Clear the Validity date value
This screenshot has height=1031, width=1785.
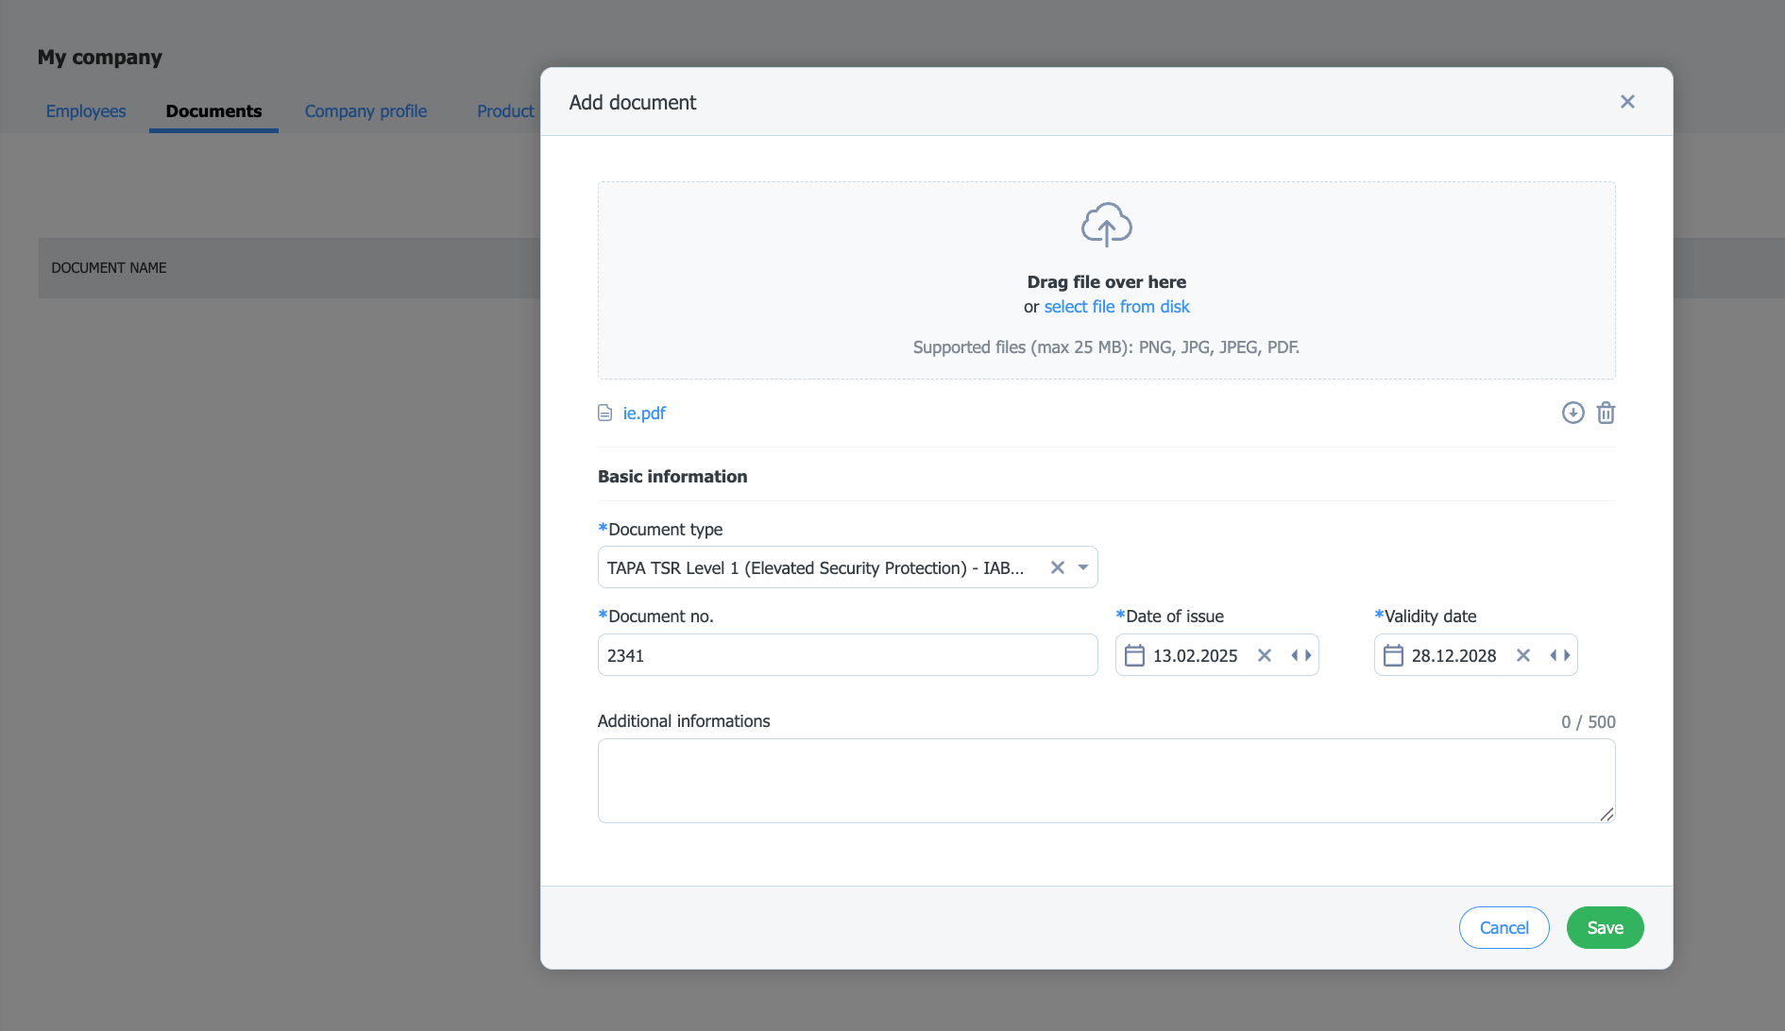(1523, 655)
